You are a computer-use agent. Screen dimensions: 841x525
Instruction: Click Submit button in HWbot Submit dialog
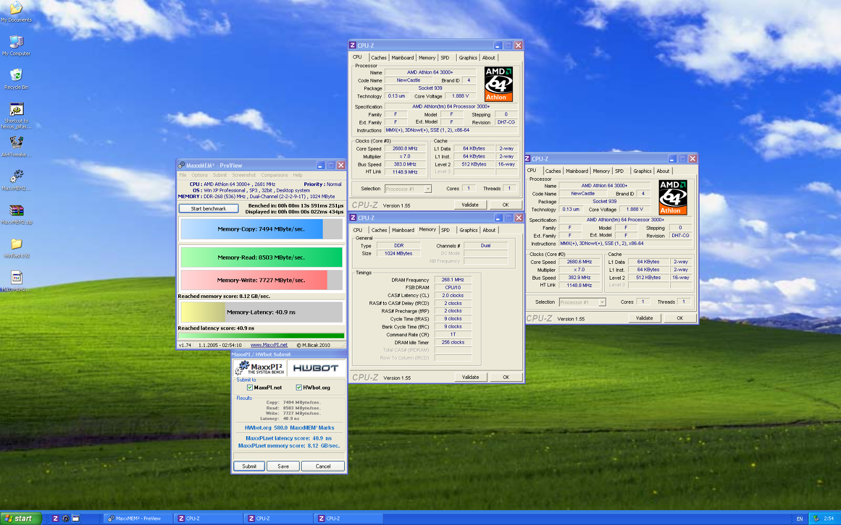tap(249, 466)
